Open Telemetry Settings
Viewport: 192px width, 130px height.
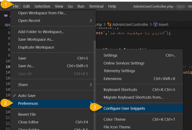click(x=119, y=71)
